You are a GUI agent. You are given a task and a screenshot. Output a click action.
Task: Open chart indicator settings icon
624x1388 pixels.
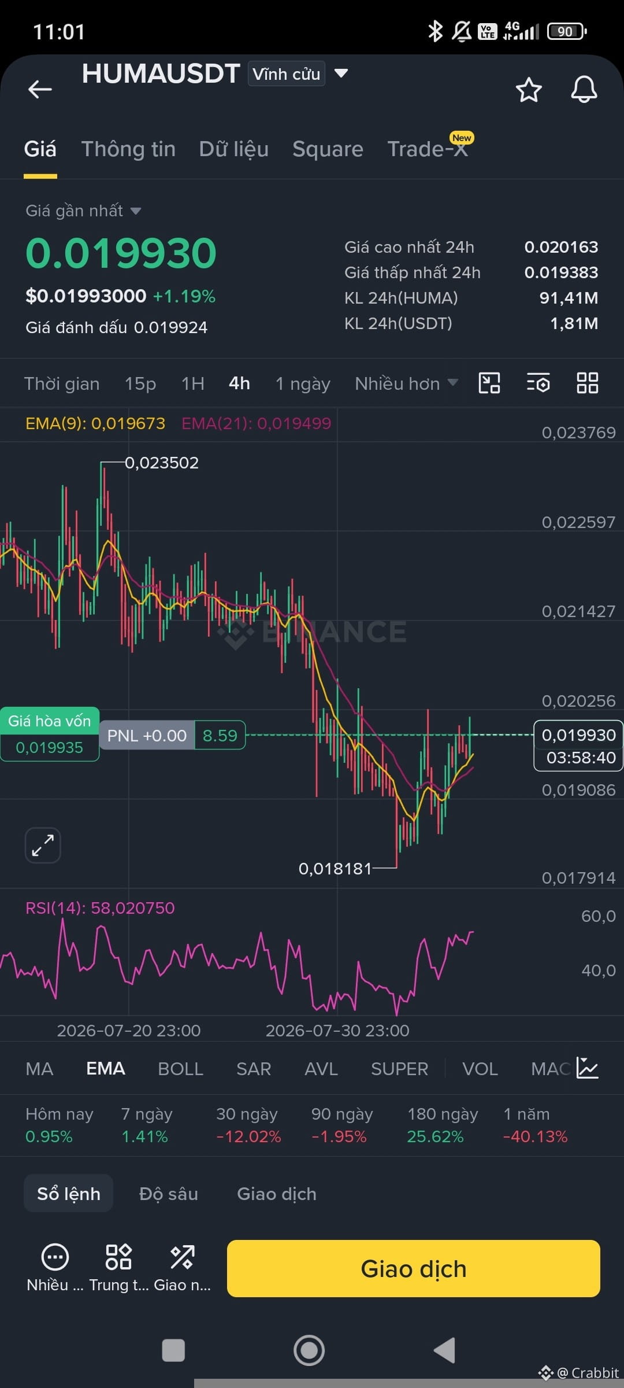tap(538, 383)
